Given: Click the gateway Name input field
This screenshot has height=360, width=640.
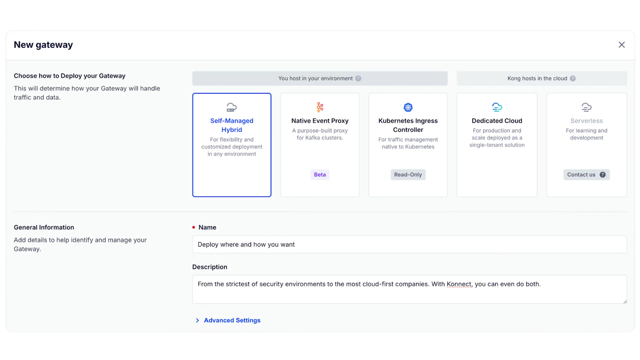Looking at the screenshot, I should click(x=409, y=244).
